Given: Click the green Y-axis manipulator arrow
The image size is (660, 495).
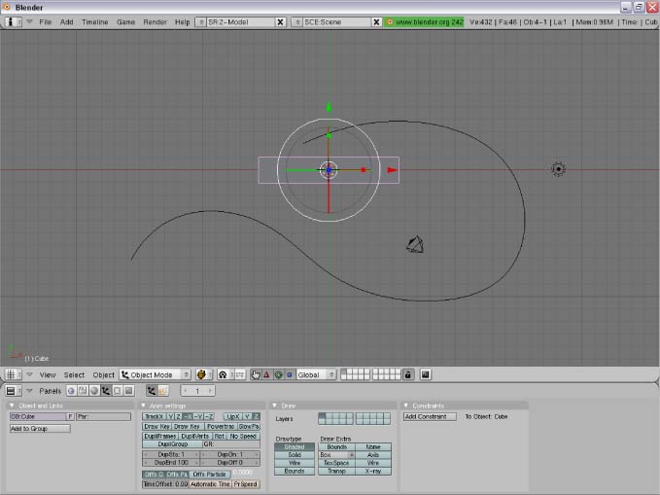Looking at the screenshot, I should tap(330, 107).
